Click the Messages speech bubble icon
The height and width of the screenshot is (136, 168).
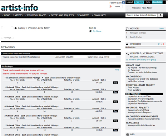(127, 29)
